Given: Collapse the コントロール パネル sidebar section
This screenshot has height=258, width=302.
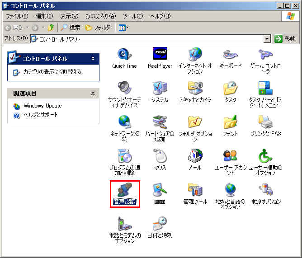Looking at the screenshot, I should pyautogui.click(x=93, y=59).
